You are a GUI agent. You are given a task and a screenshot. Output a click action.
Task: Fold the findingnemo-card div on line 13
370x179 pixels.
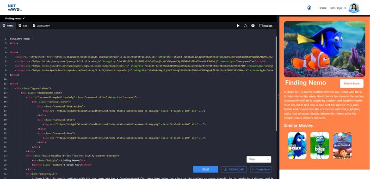pyautogui.click(x=8, y=93)
